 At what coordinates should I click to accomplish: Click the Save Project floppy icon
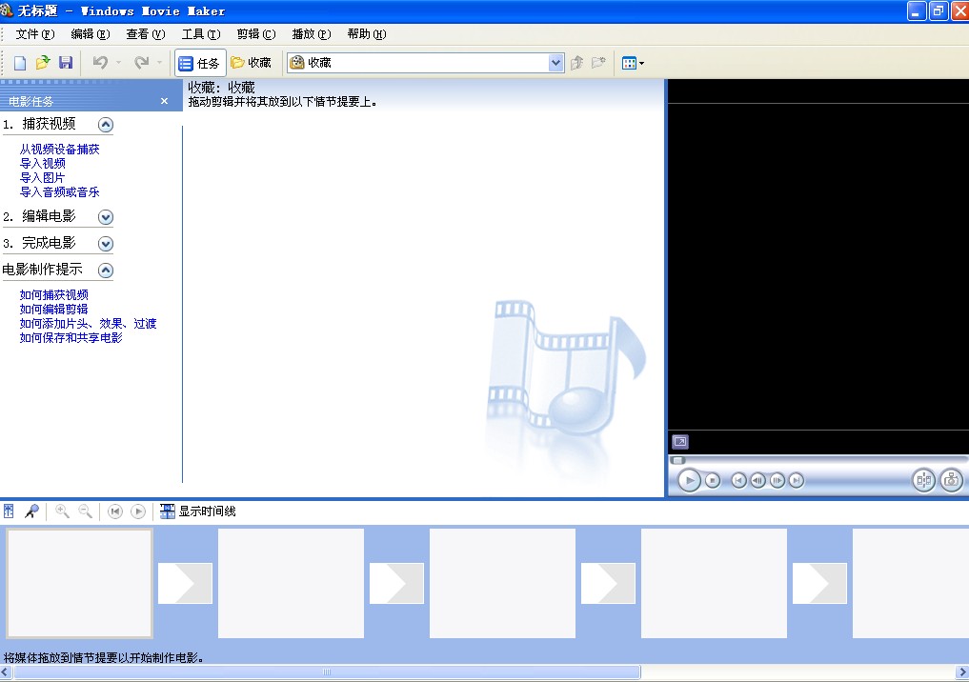(66, 63)
